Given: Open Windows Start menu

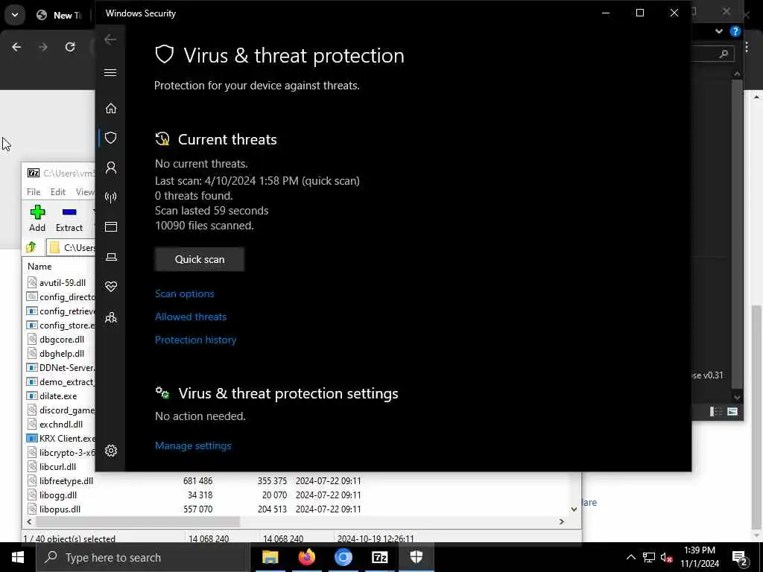Looking at the screenshot, I should click(x=18, y=557).
